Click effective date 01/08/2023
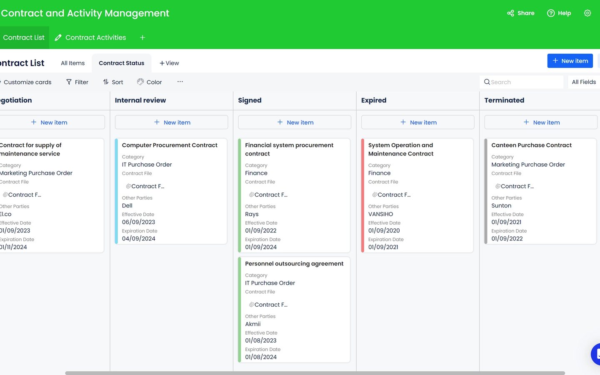 261,340
